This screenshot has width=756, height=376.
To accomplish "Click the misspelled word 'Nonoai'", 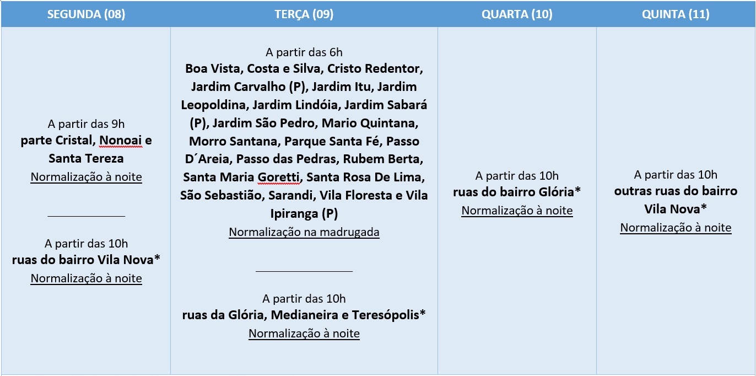I will pyautogui.click(x=121, y=141).
